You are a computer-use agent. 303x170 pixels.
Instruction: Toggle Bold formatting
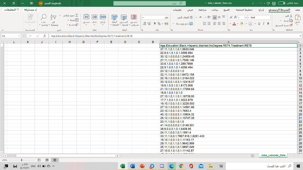[268, 23]
